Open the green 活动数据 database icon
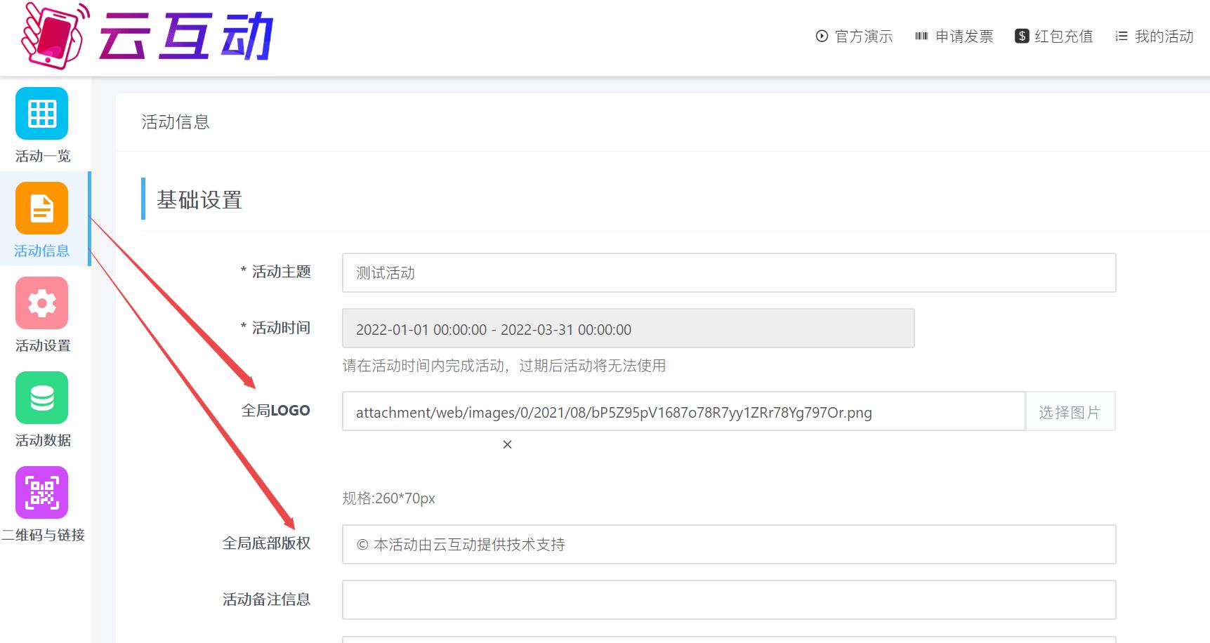Image resolution: width=1210 pixels, height=643 pixels. pos(42,398)
